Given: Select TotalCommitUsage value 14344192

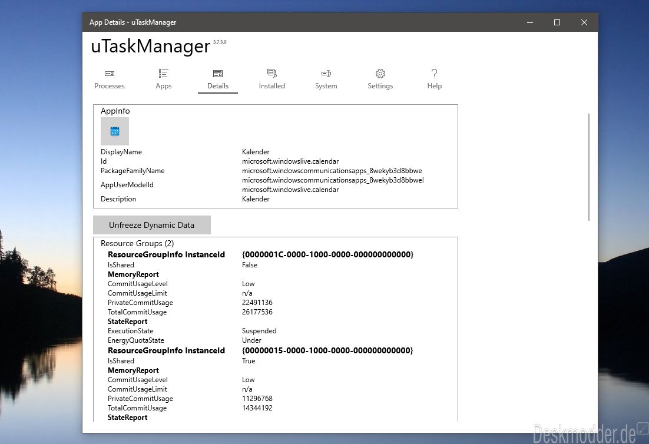Looking at the screenshot, I should point(257,408).
